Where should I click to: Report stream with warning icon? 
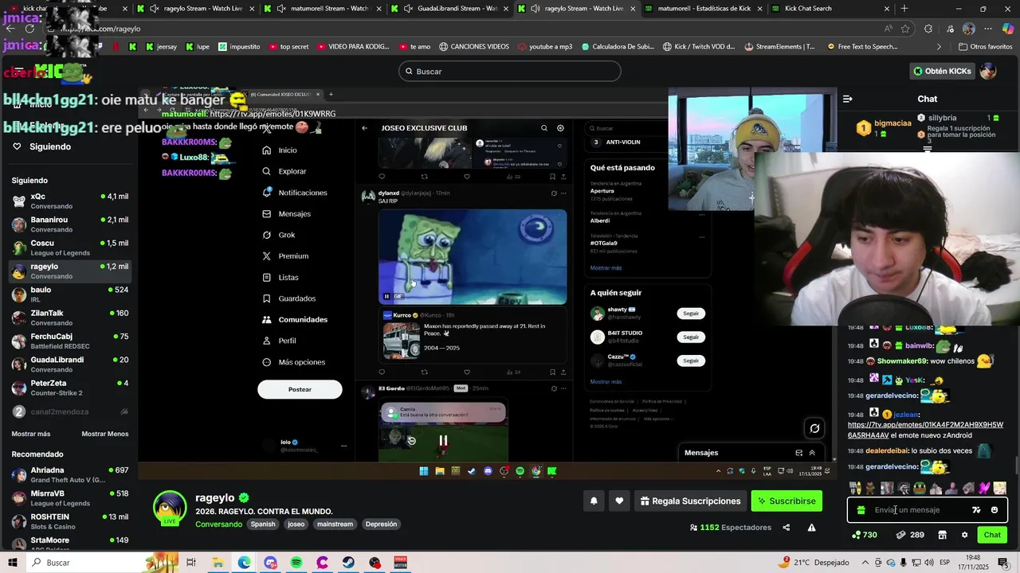coord(811,527)
